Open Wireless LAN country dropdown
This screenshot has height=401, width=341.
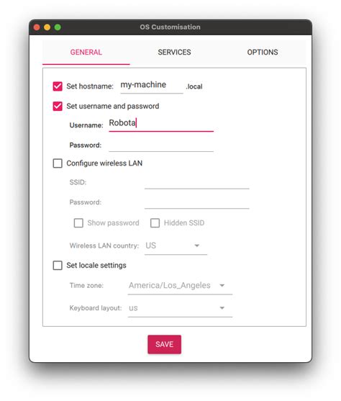176,245
